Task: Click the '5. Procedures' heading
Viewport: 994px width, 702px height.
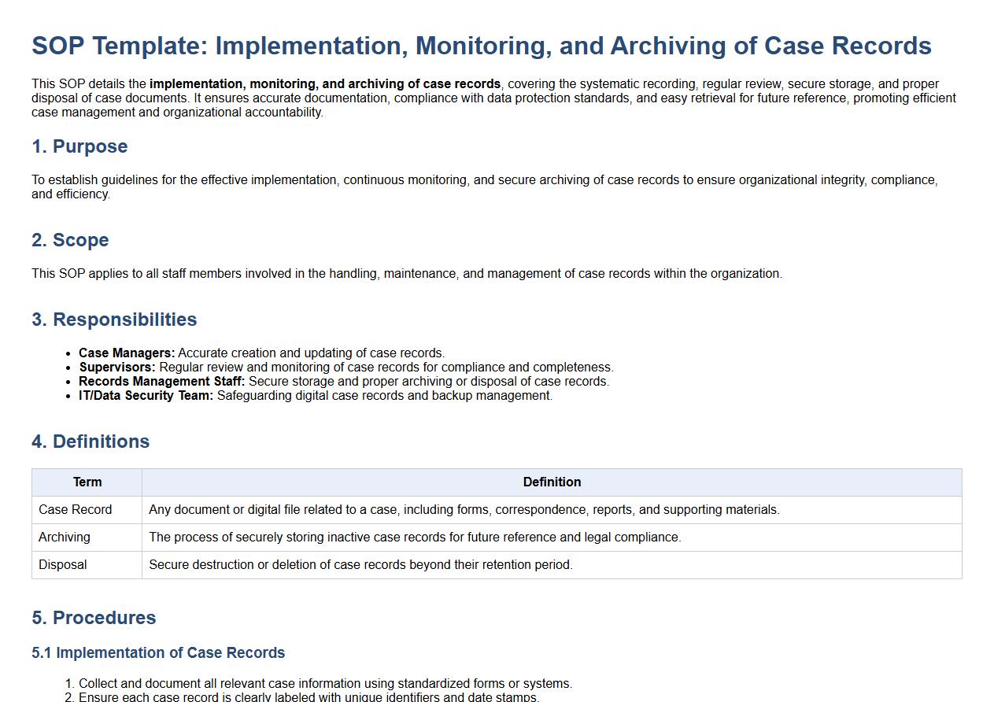Action: point(94,618)
